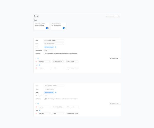This screenshot has height=128, width=154.
Task: Open the NEM ALICI AÇMA scene card
Action: [x=59, y=26]
